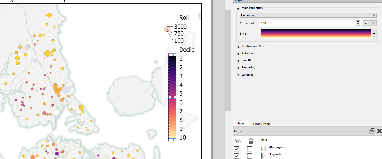Lock the Rectangle item via its lock checkbox

coord(249,149)
